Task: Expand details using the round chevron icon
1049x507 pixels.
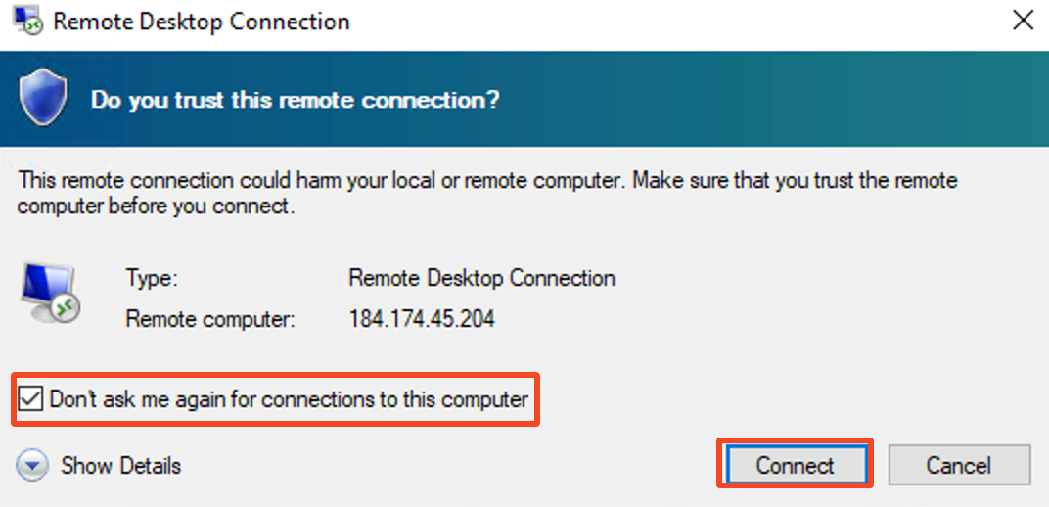Action: [33, 465]
